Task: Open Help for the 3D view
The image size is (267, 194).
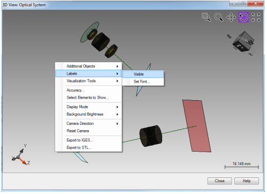Action: 247,181
